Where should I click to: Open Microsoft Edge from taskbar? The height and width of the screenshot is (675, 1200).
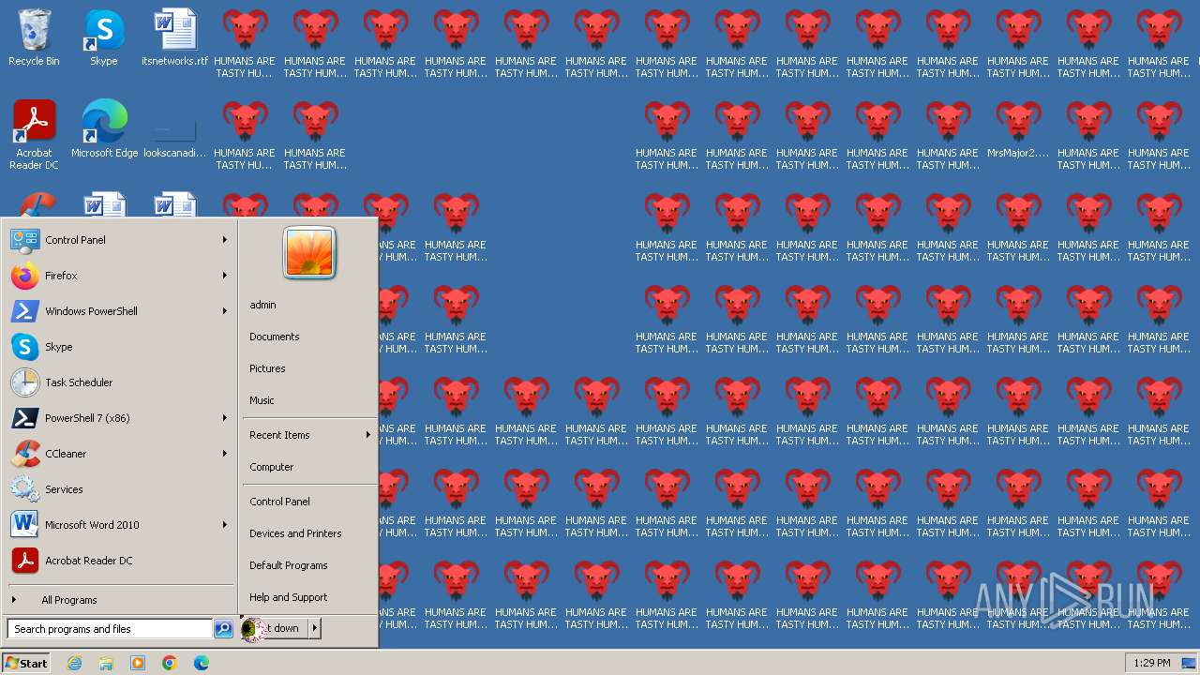pos(202,663)
